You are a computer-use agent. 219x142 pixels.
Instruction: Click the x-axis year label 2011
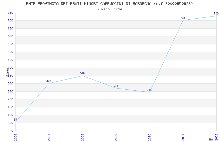183,137
